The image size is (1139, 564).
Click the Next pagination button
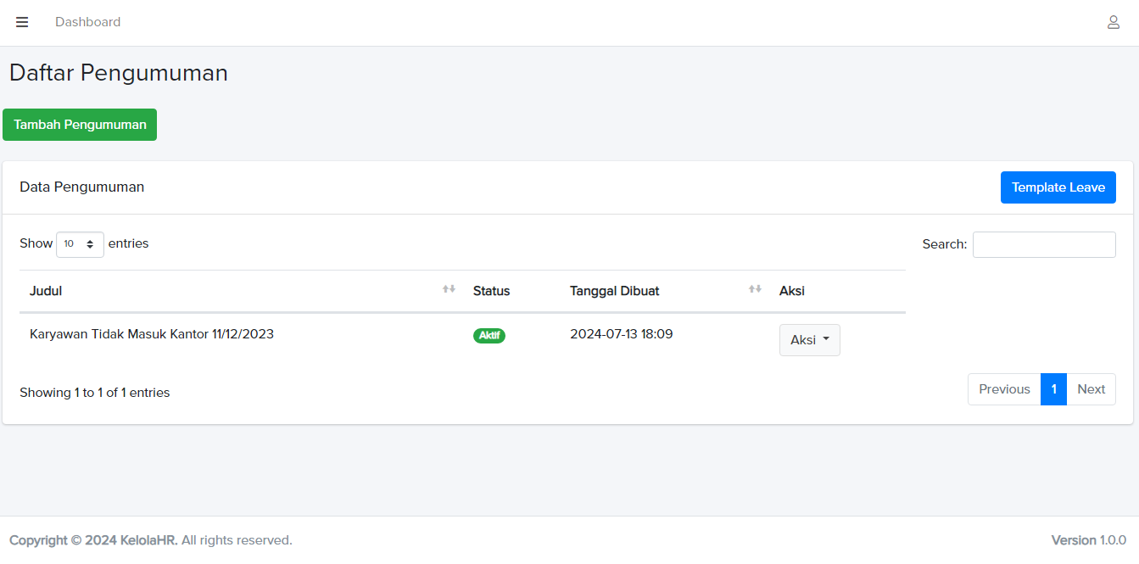point(1091,389)
